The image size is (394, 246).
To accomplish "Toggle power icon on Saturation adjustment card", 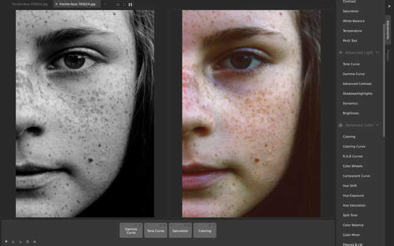I will [189, 225].
